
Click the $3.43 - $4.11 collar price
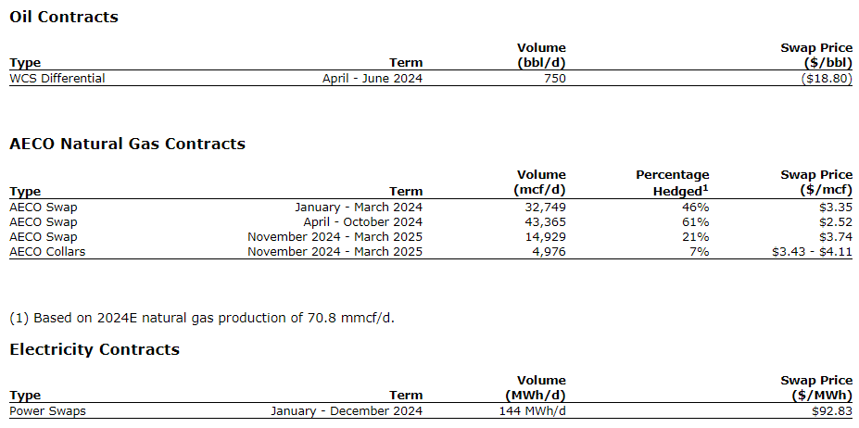click(x=811, y=252)
